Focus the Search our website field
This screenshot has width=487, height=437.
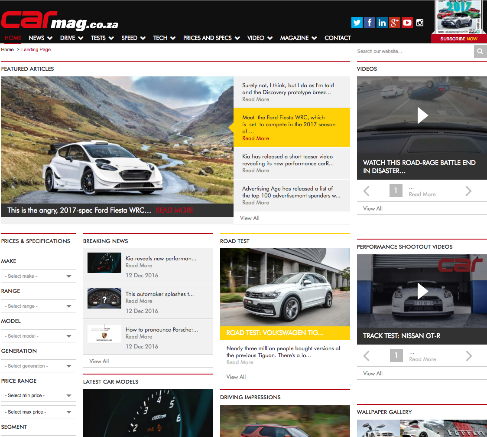415,51
